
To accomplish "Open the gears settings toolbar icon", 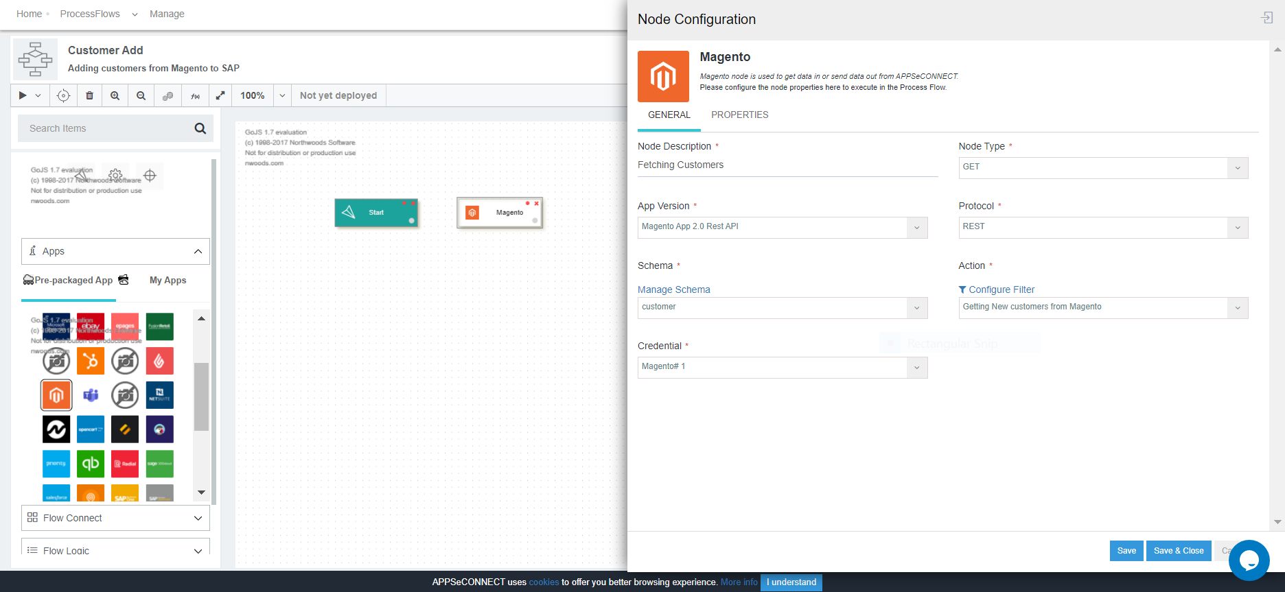I will [167, 95].
